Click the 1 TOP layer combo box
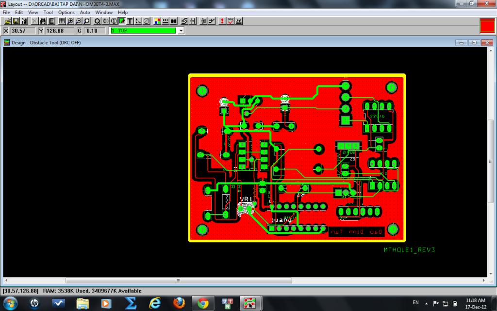 click(143, 31)
